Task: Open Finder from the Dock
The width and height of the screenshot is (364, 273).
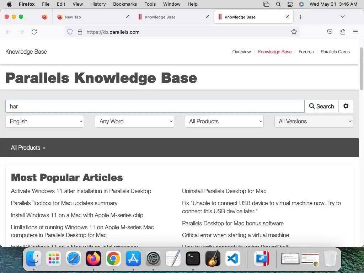Action: 34,258
